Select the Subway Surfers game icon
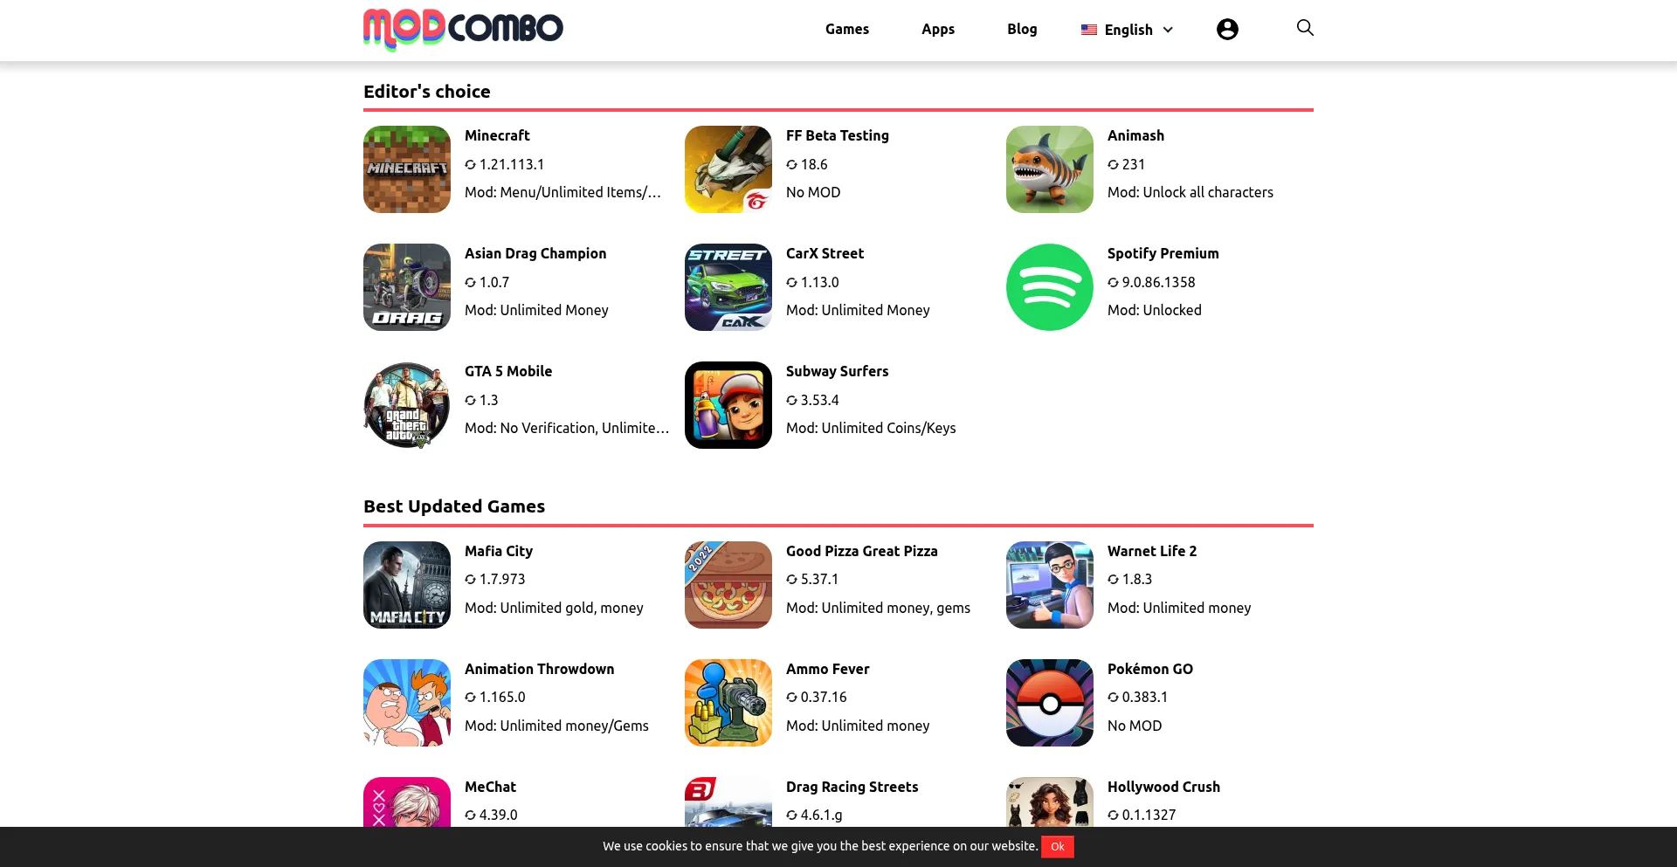 click(x=728, y=405)
